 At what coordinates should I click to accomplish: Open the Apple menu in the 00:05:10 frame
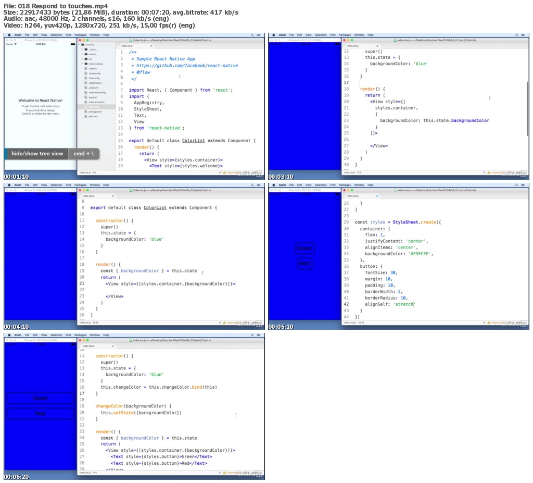point(274,185)
